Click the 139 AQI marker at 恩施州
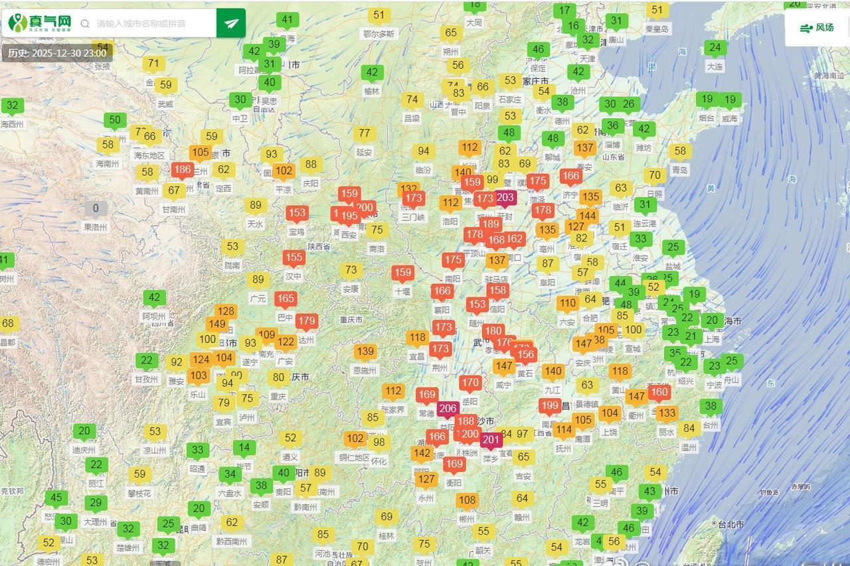 [365, 351]
